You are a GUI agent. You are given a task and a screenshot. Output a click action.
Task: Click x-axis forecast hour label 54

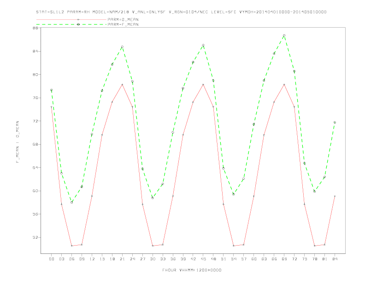(x=234, y=259)
